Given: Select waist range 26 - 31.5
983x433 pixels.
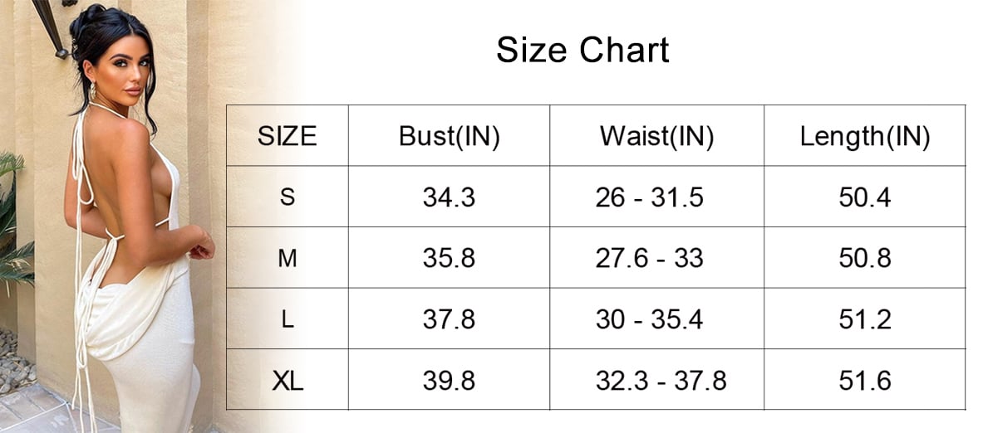Looking at the screenshot, I should pyautogui.click(x=649, y=197).
